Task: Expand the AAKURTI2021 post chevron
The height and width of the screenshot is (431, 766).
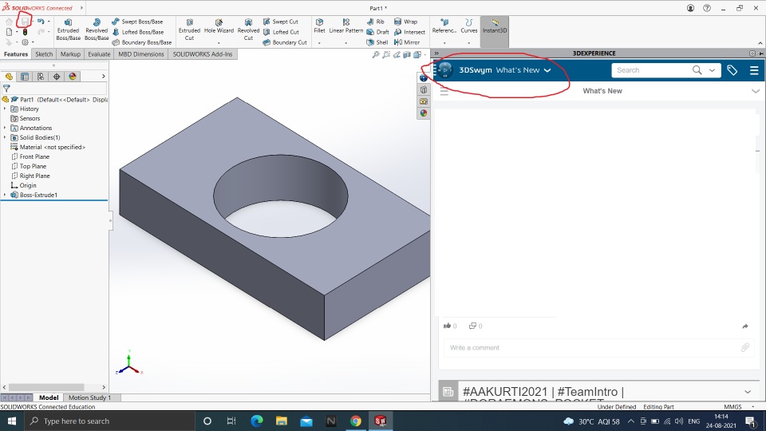Action: pyautogui.click(x=748, y=392)
